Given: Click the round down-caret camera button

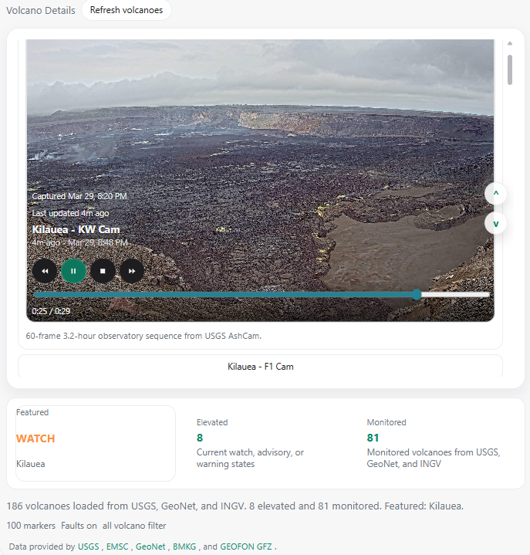Looking at the screenshot, I should coord(496,223).
